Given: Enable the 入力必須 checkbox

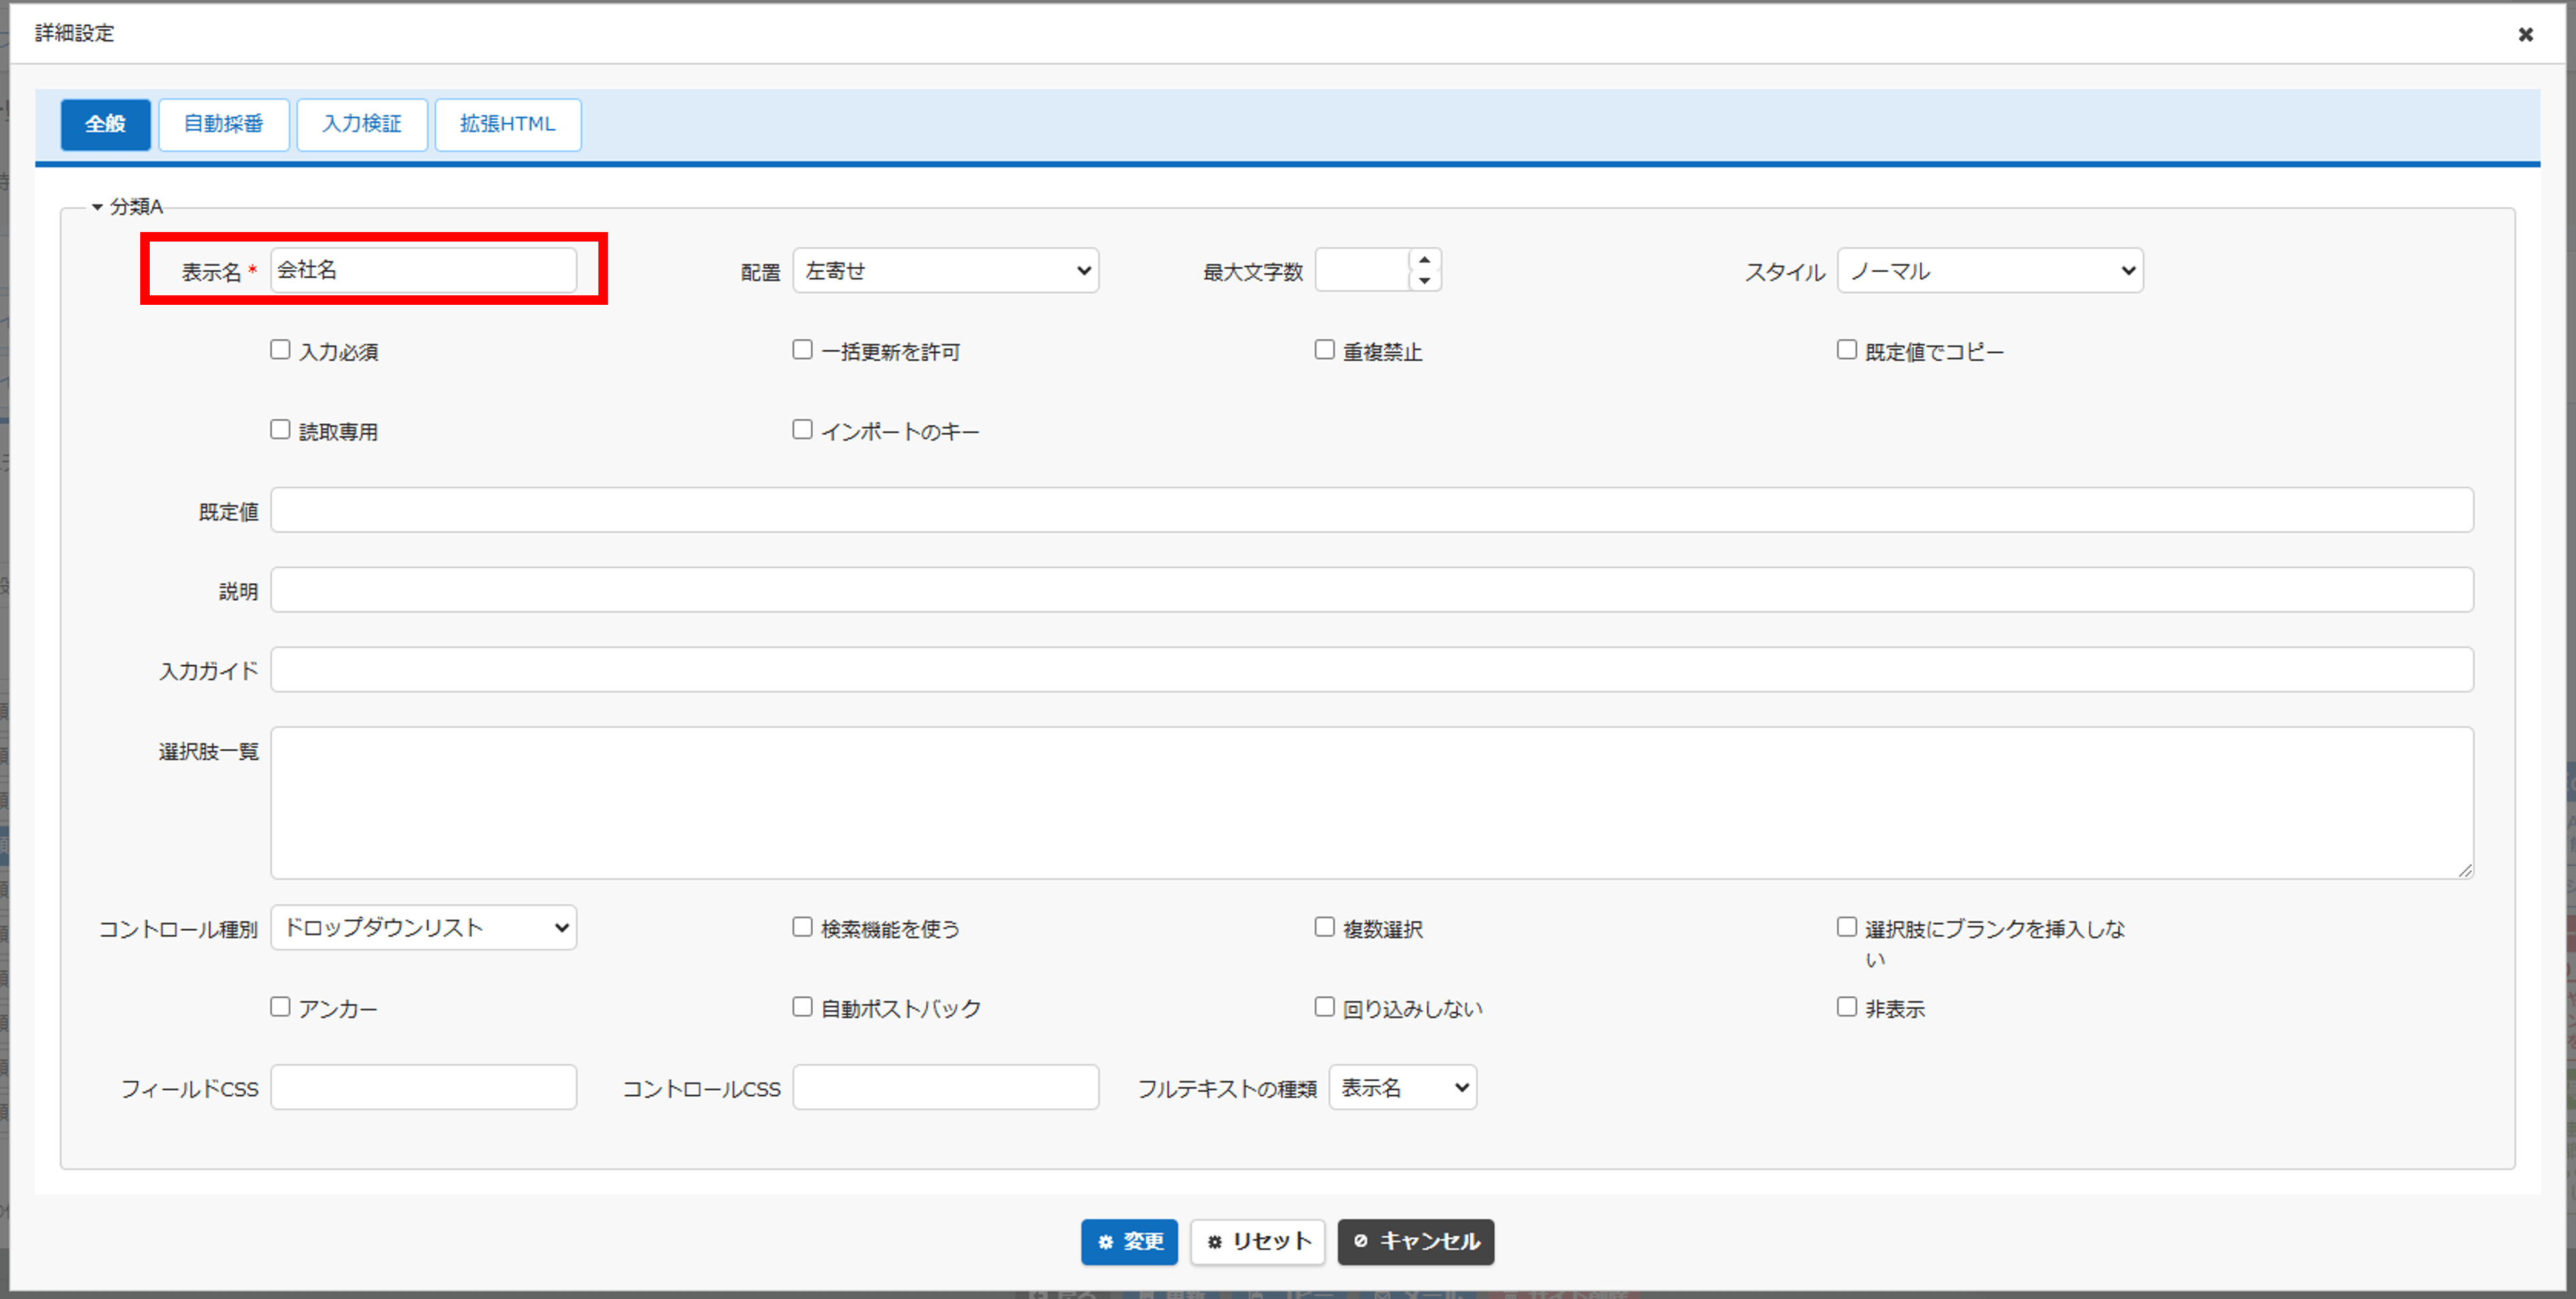Looking at the screenshot, I should (280, 350).
